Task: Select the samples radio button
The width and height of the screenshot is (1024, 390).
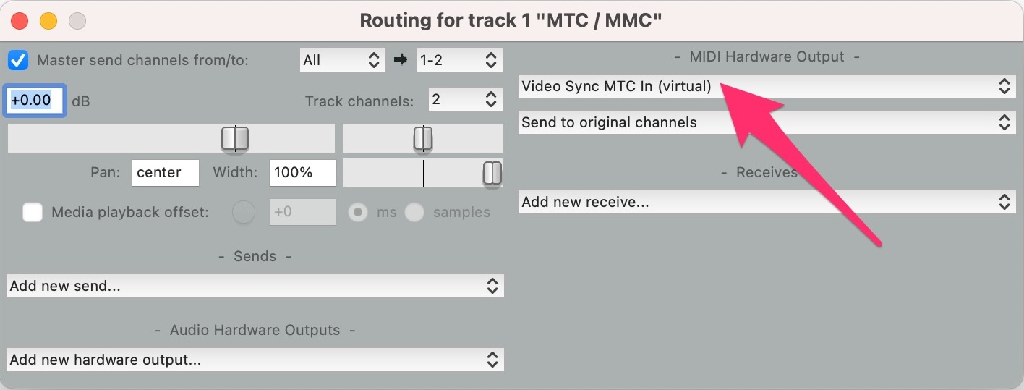Action: pyautogui.click(x=414, y=212)
